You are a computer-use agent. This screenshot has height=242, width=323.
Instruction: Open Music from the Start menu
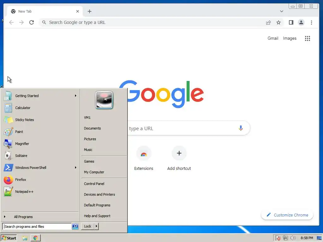[88, 150]
